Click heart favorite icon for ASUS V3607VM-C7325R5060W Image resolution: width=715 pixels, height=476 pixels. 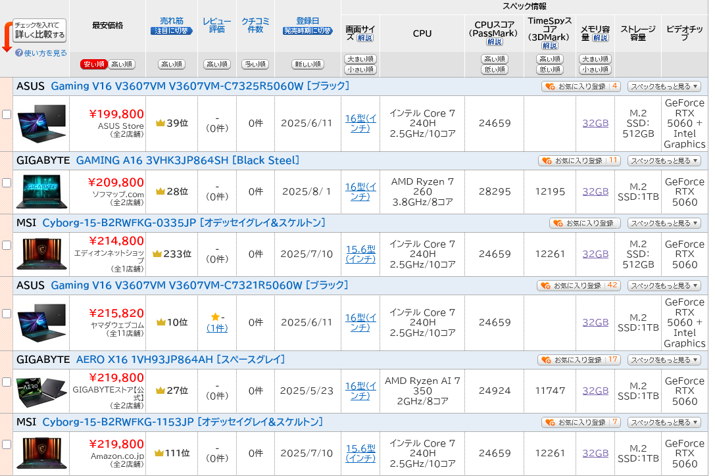point(550,86)
